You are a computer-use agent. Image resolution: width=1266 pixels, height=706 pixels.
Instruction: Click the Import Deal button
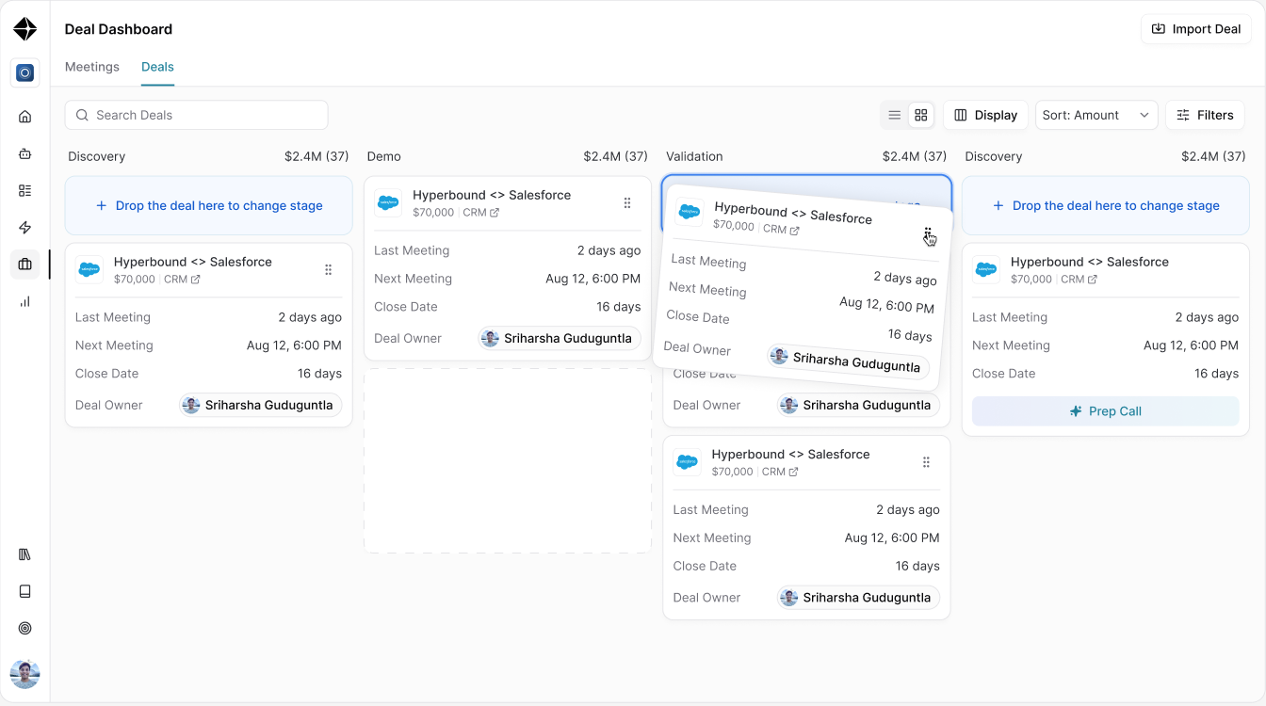[1196, 29]
